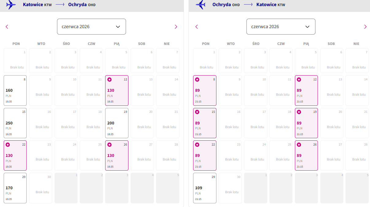The image size is (370, 207).
Task: Select outbound June 29 flight for 170 PLN
Action: (15, 188)
